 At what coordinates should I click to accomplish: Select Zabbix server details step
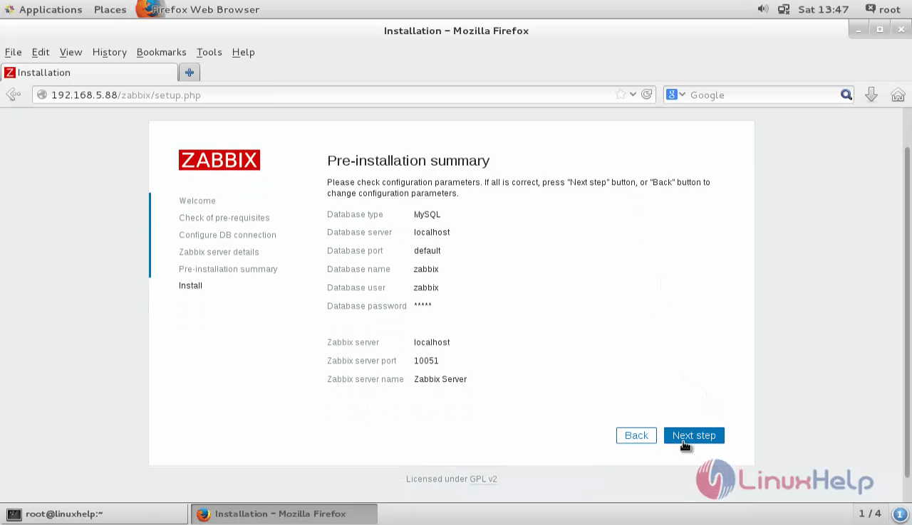[x=219, y=252]
